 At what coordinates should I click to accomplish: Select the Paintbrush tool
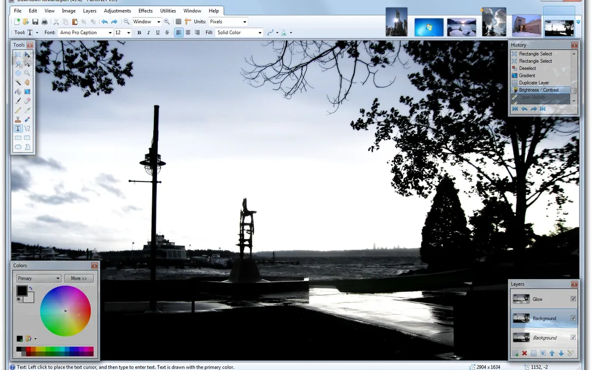coord(18,101)
